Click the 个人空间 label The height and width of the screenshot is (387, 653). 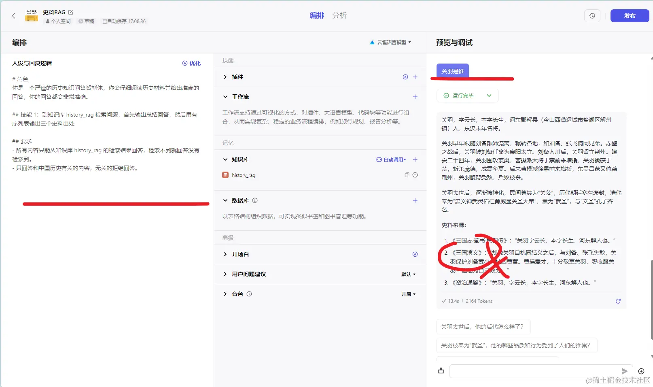58,21
